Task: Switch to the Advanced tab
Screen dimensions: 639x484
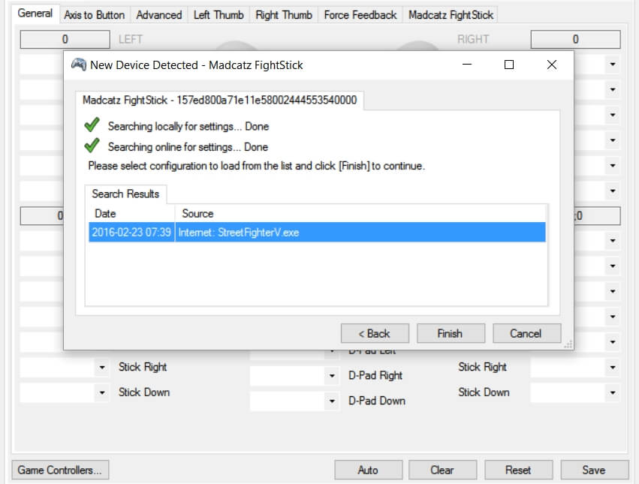Action: [x=158, y=14]
